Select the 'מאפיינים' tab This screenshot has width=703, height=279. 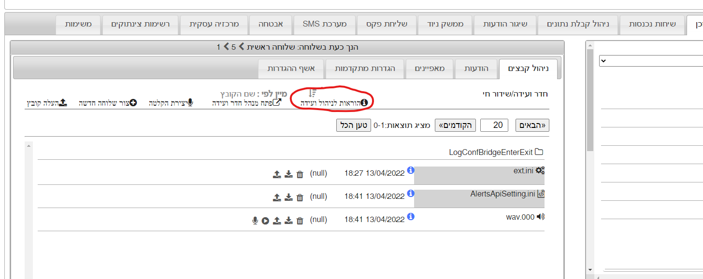[430, 69]
